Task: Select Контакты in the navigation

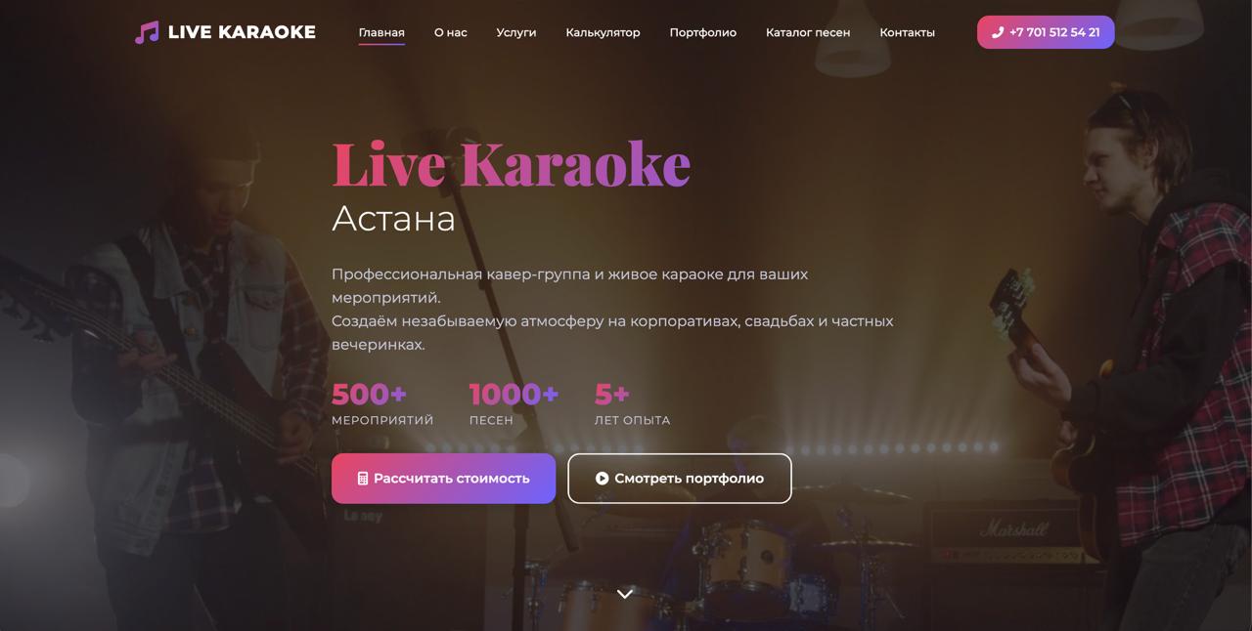Action: pyautogui.click(x=907, y=32)
